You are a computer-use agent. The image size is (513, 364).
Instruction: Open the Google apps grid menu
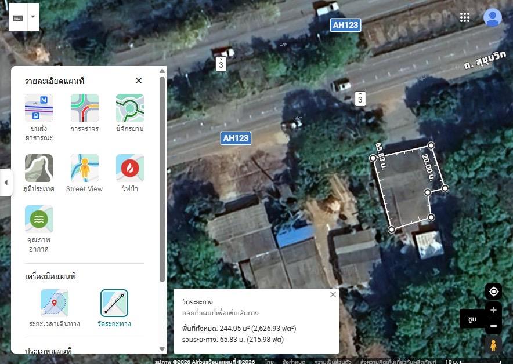[x=465, y=17]
